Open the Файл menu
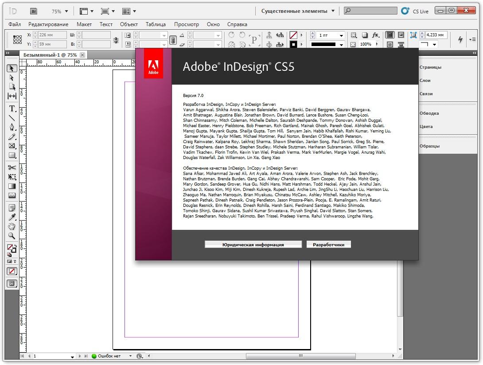This screenshot has width=483, height=365. click(15, 24)
